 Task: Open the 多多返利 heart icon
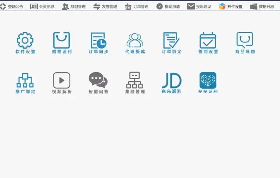[208, 80]
